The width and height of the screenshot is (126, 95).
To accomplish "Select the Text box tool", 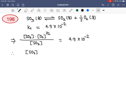I will point(64,11).
